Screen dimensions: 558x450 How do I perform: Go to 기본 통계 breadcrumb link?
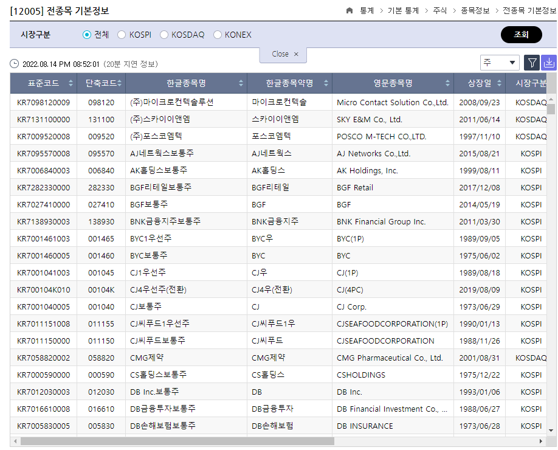pyautogui.click(x=403, y=11)
